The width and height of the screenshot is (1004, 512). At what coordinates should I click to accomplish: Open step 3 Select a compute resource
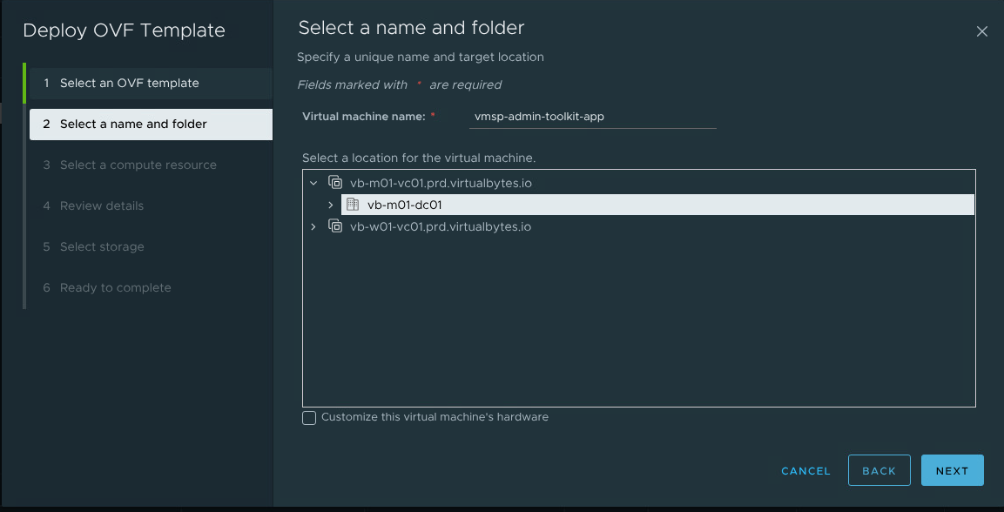[152, 165]
